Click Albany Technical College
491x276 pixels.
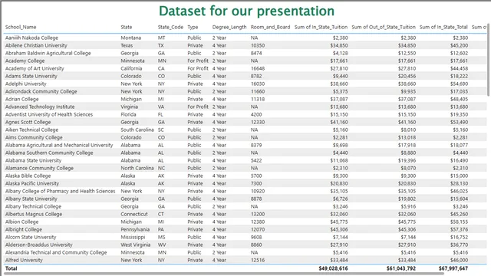click(33, 206)
